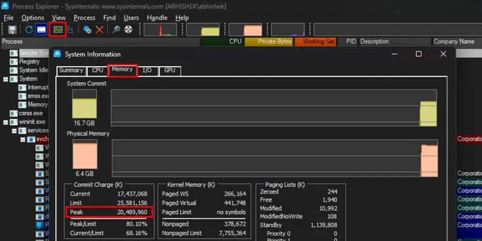The width and height of the screenshot is (482, 241).
Task: Click the wininit.exe process icon
Action: pos(14,122)
